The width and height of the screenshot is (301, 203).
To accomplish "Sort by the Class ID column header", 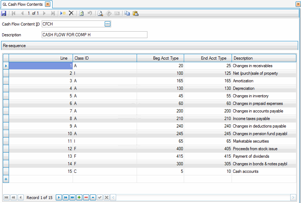I will point(104,58).
